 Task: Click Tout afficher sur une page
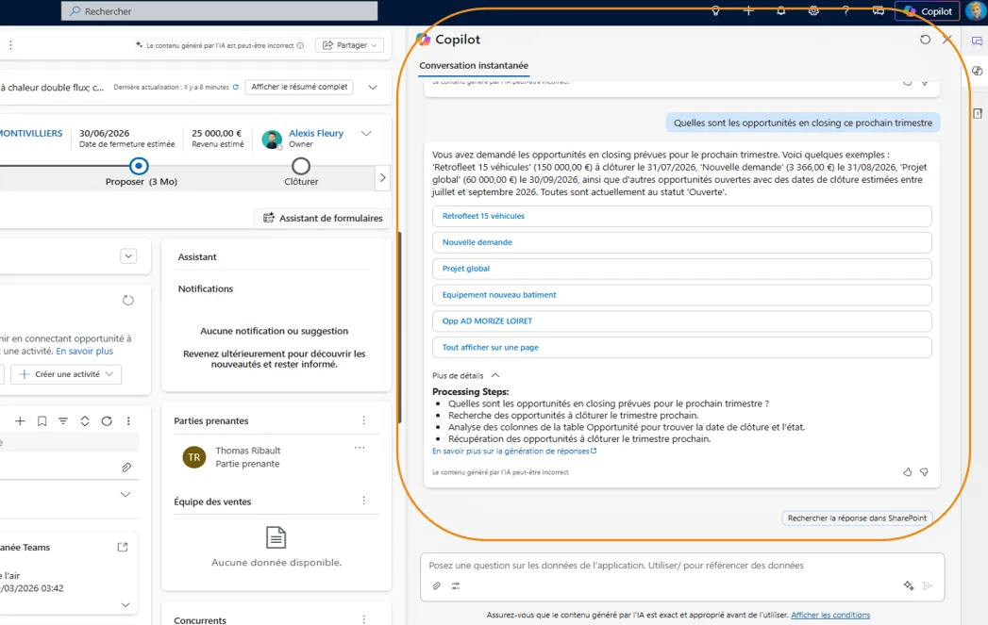pyautogui.click(x=681, y=348)
